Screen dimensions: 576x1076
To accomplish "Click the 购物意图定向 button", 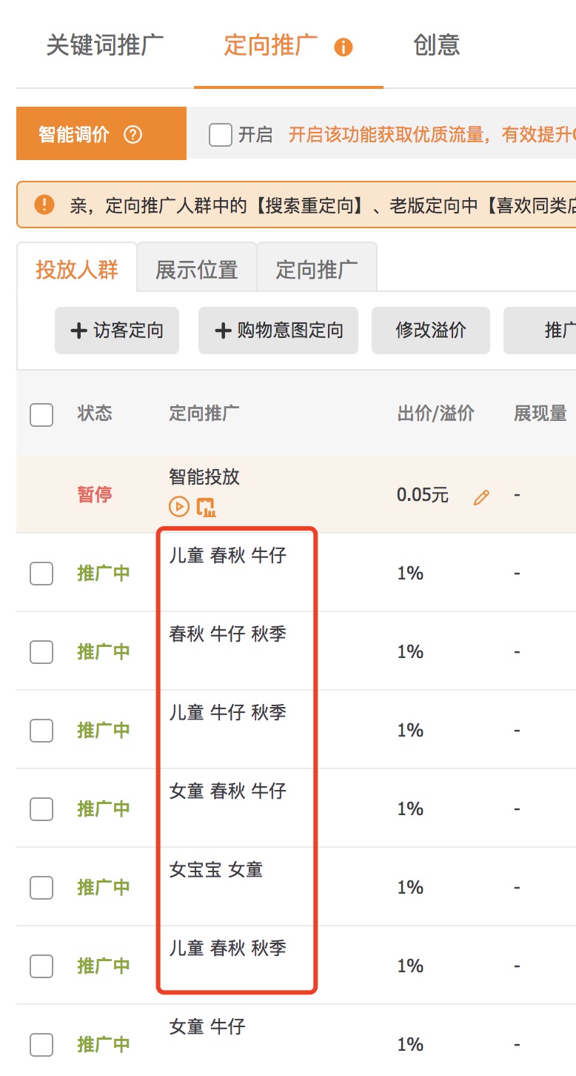I will pos(278,331).
